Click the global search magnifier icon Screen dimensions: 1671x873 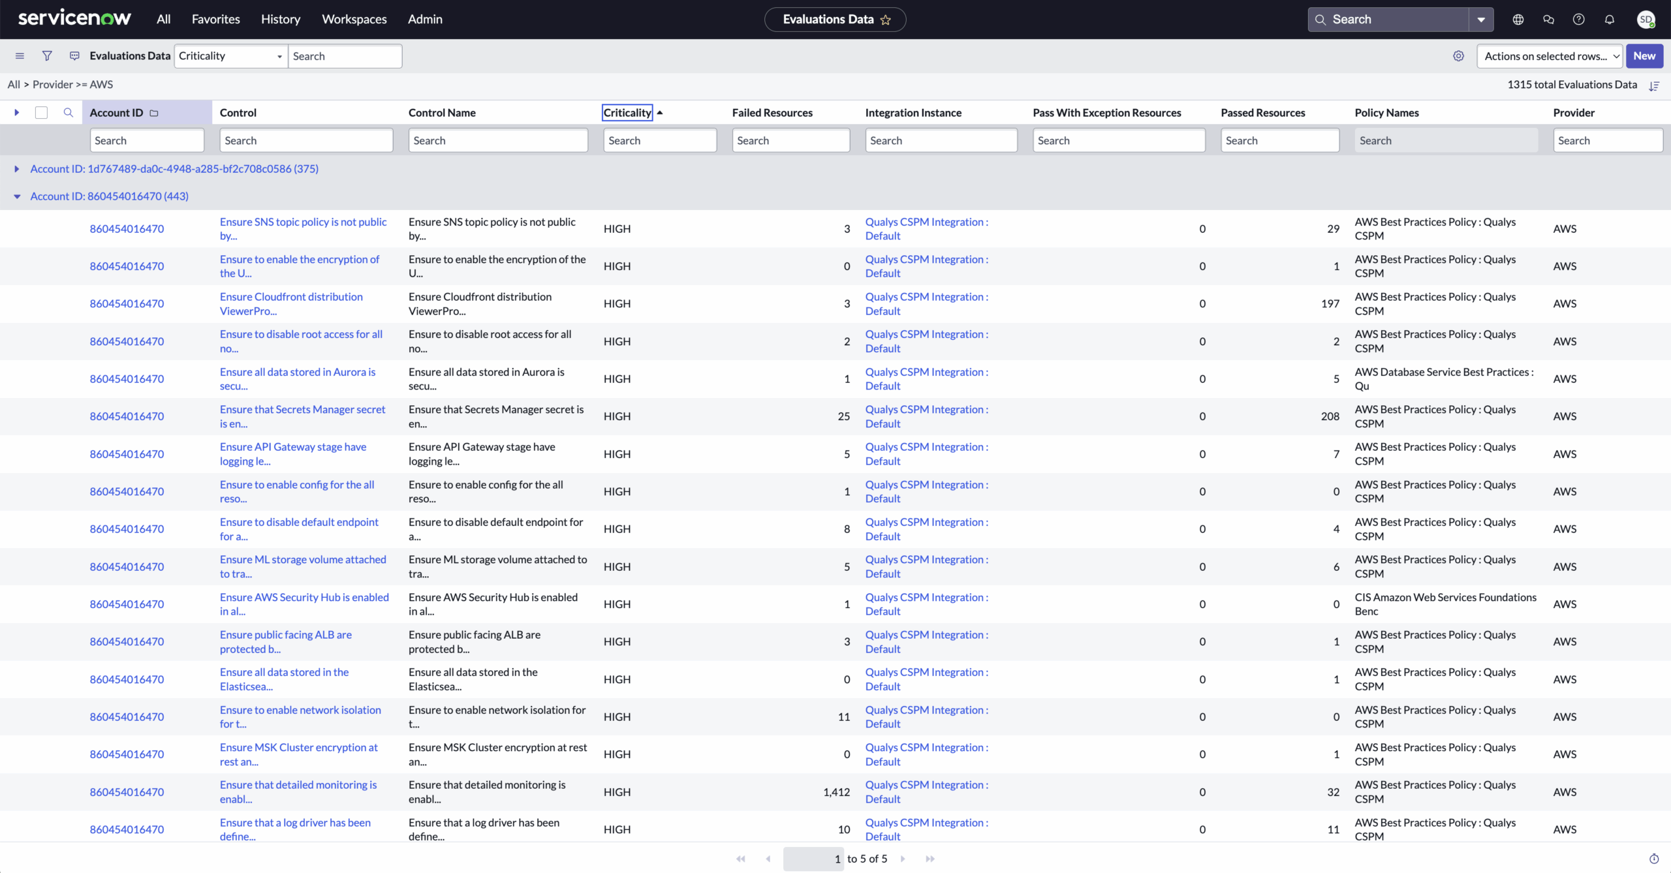pos(1320,20)
